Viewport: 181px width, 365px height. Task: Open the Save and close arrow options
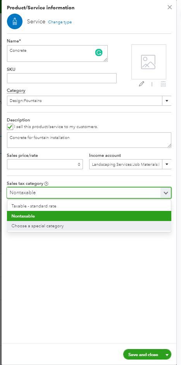167,354
